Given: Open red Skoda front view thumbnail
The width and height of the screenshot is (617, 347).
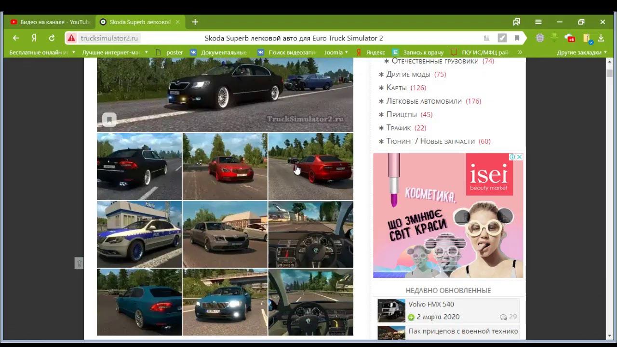Looking at the screenshot, I should [x=225, y=166].
